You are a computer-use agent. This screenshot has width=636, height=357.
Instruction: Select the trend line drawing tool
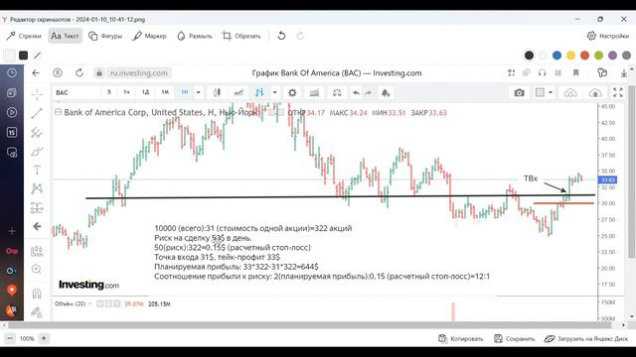coord(37,113)
